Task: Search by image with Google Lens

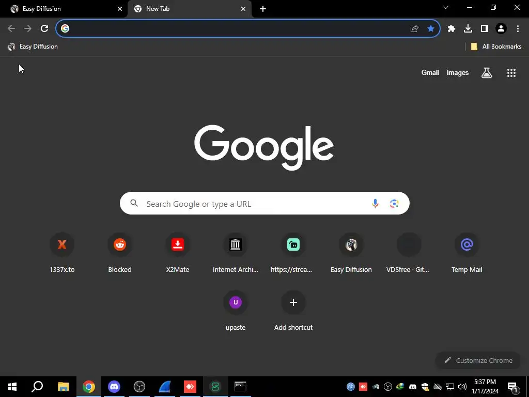Action: point(394,203)
